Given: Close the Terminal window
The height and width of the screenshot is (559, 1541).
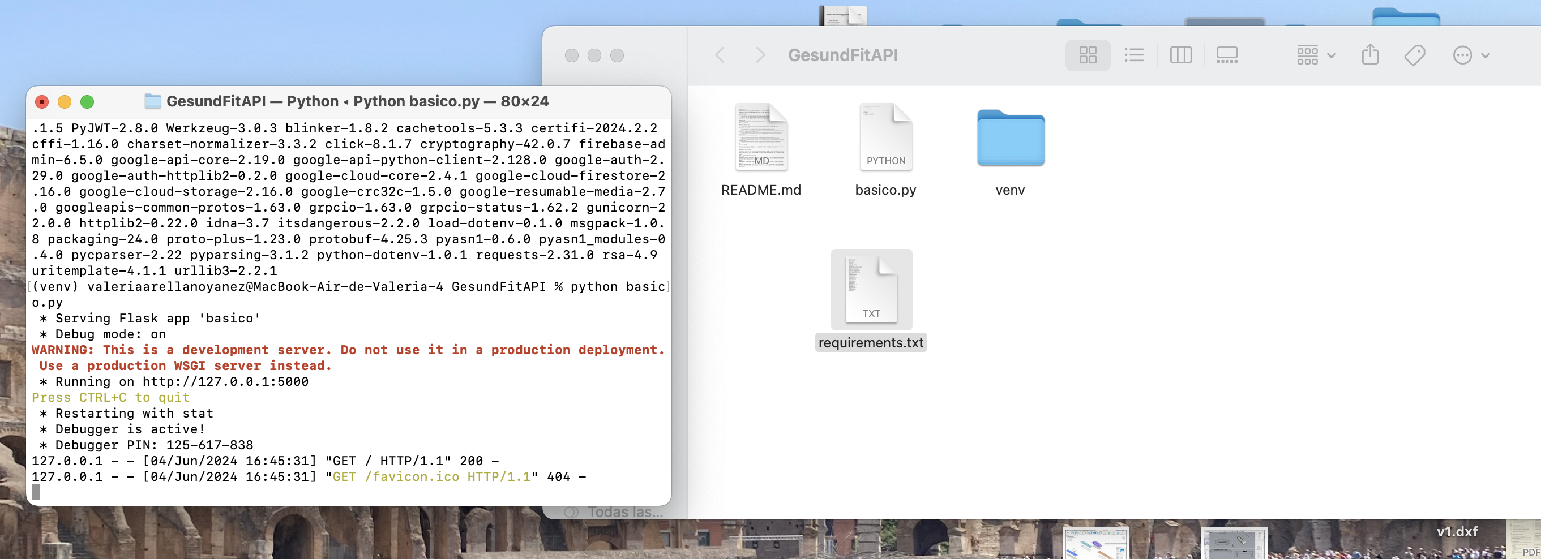Looking at the screenshot, I should tap(42, 102).
